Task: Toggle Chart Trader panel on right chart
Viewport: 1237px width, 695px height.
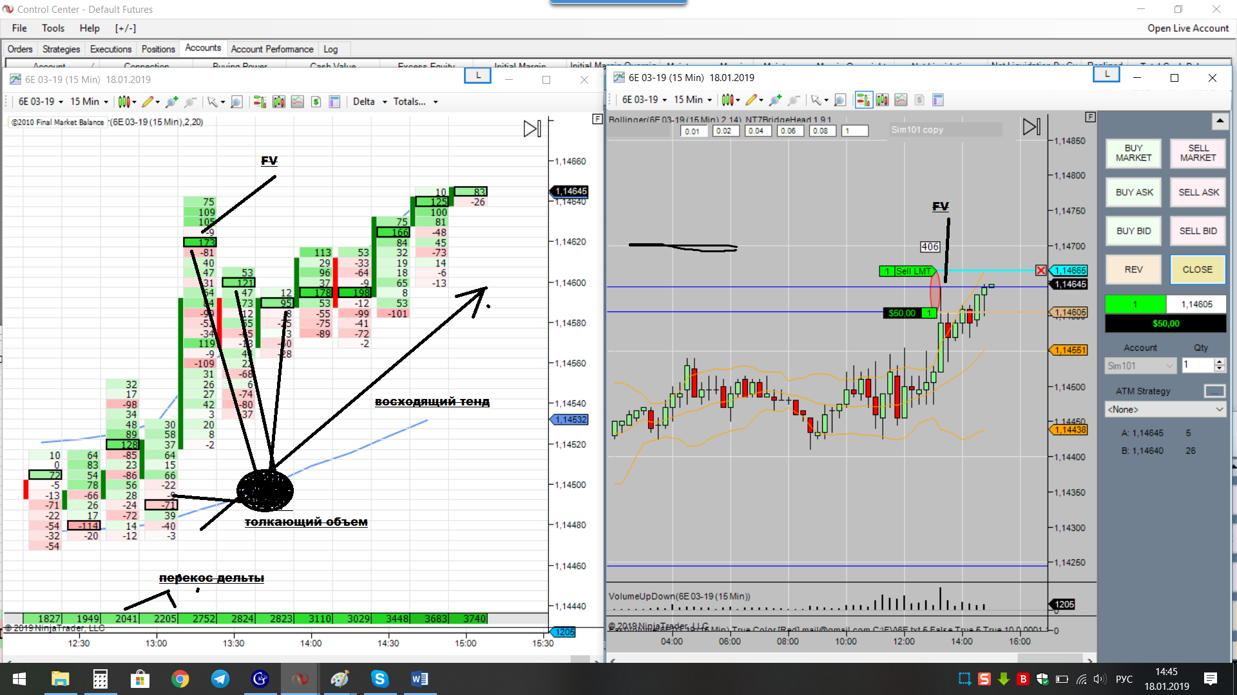Action: pyautogui.click(x=863, y=100)
